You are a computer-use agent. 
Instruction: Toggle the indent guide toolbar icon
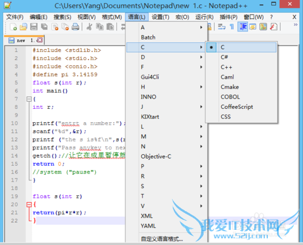coord(242,27)
